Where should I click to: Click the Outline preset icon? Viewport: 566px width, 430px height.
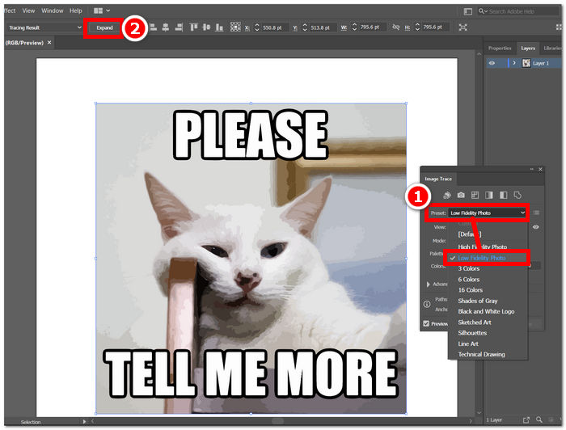(x=517, y=195)
